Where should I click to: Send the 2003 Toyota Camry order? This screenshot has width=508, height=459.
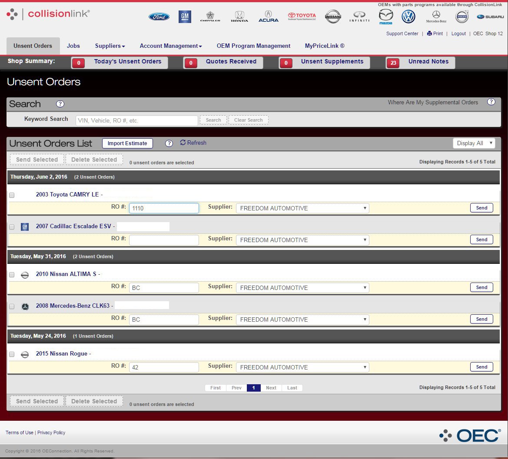coord(481,208)
